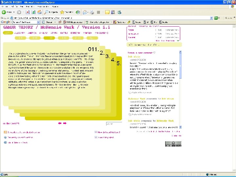The height and width of the screenshot is (177, 236).
Task: Open the Mail envelope toolbar icon
Action: (85, 12)
